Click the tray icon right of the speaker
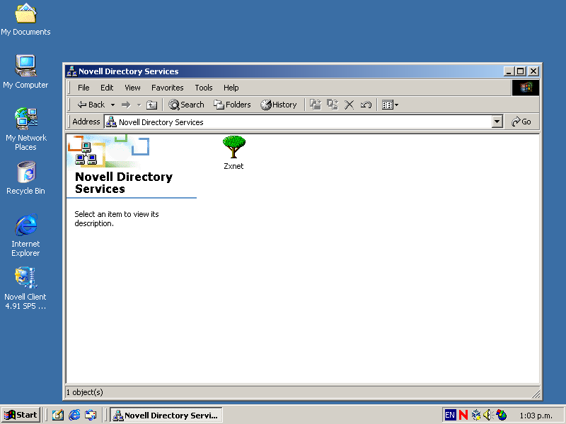This screenshot has width=566, height=424. coord(501,415)
